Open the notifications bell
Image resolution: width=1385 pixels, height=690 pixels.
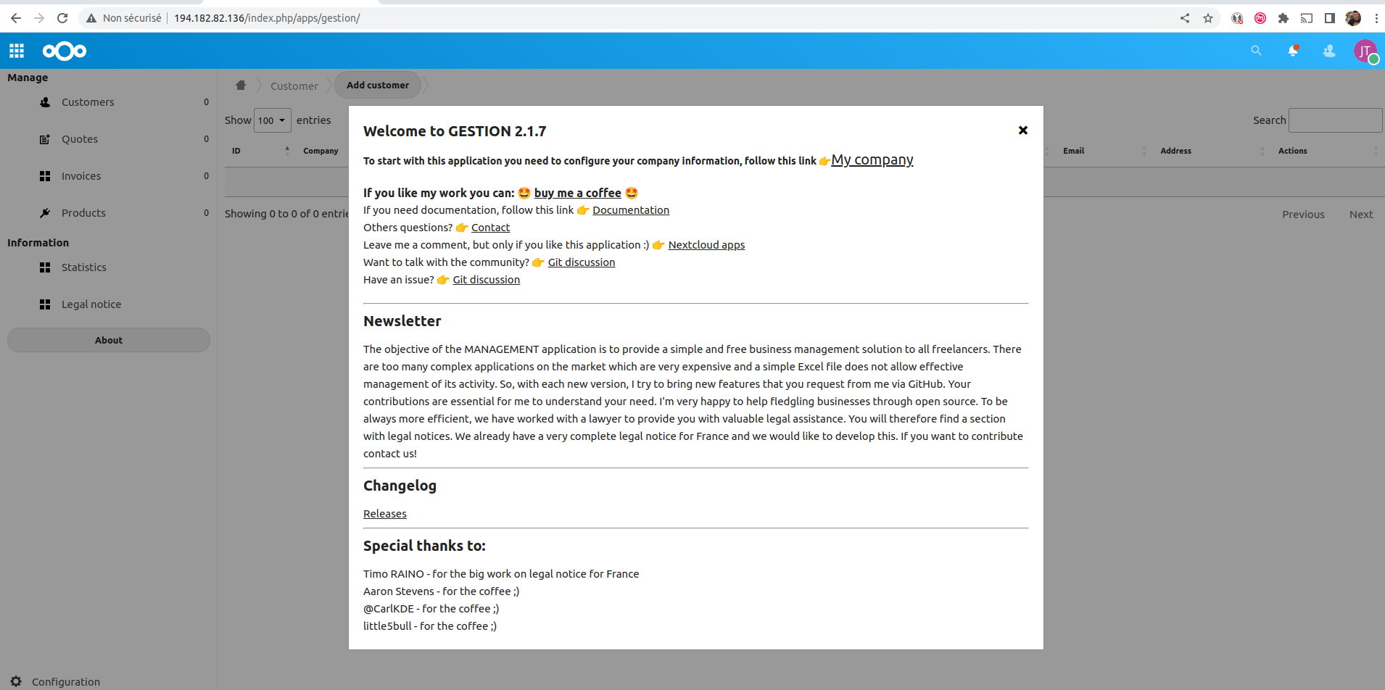click(1293, 51)
